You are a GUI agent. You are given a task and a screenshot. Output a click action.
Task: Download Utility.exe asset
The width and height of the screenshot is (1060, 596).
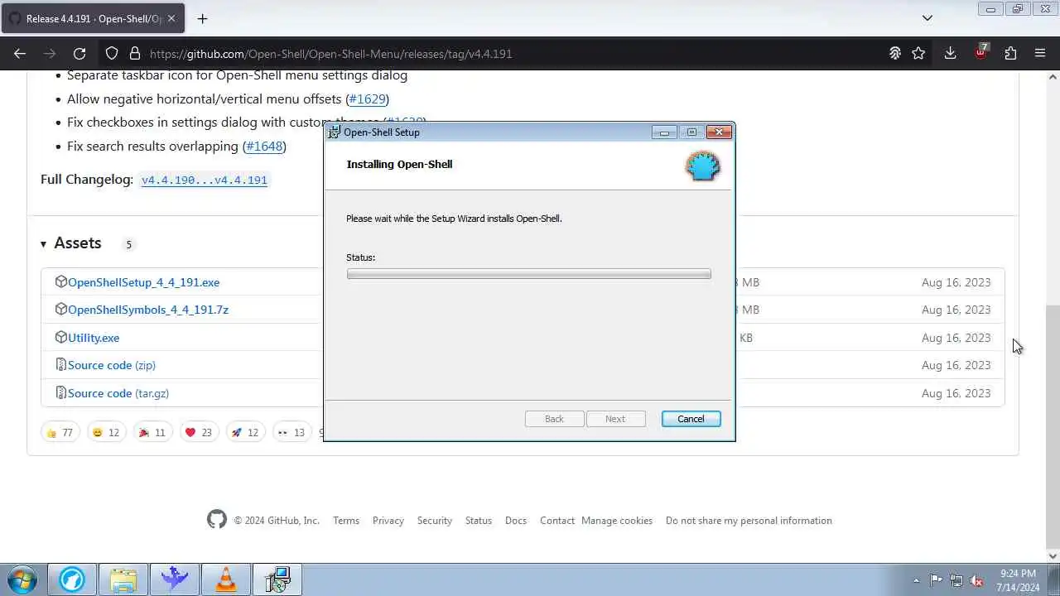click(x=94, y=338)
